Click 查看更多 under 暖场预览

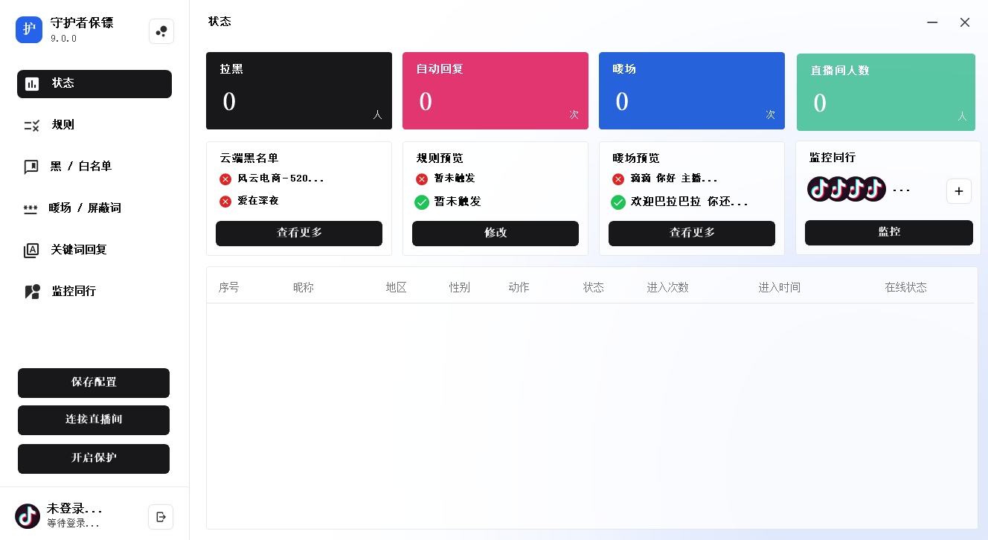coord(692,233)
